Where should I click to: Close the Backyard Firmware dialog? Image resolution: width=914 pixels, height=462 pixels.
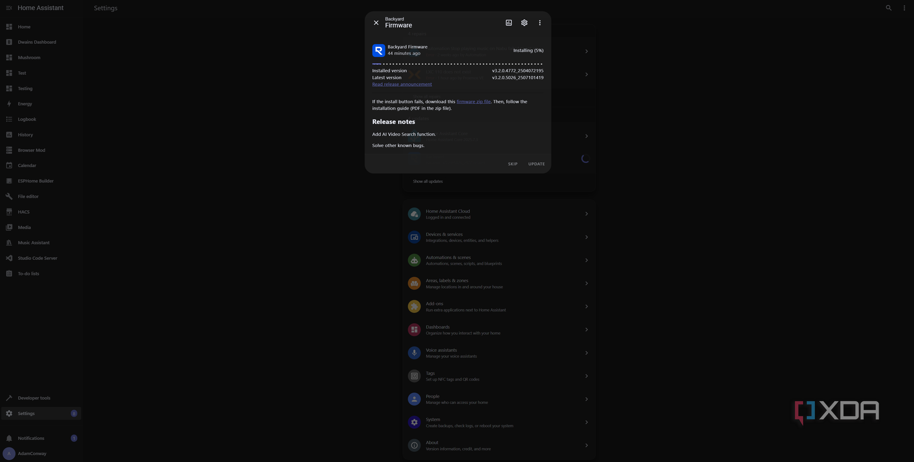(x=376, y=23)
